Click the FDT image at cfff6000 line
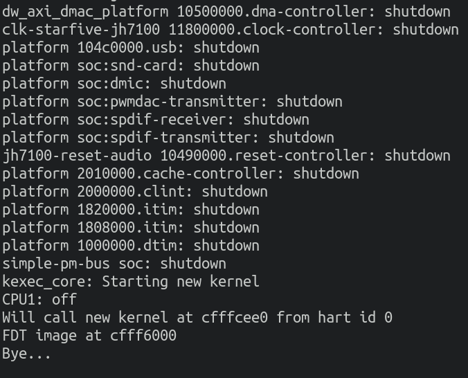Image resolution: width=468 pixels, height=378 pixels. pyautogui.click(x=89, y=336)
